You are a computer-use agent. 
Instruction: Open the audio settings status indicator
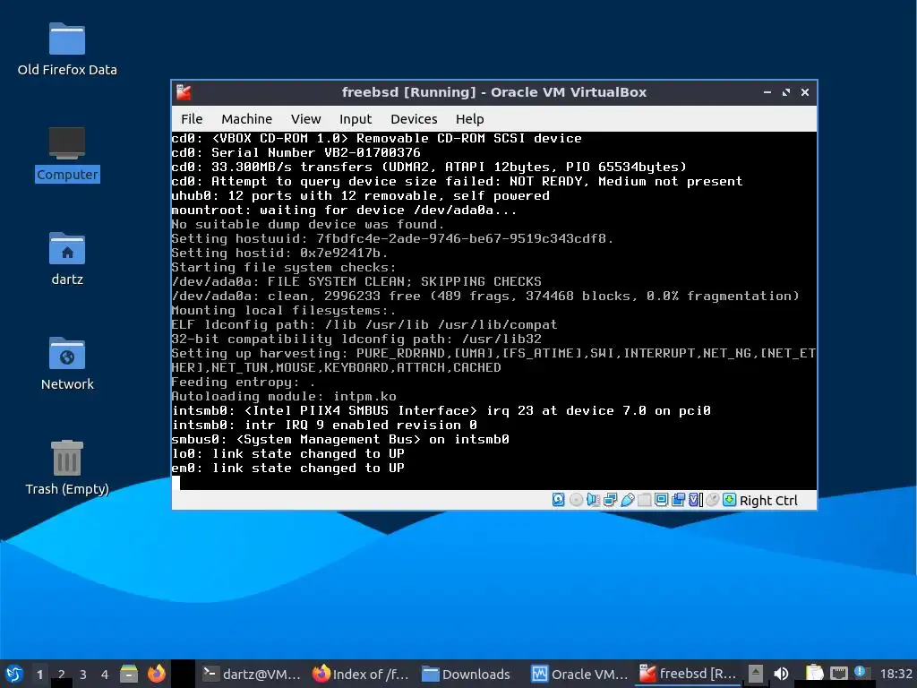coord(593,500)
